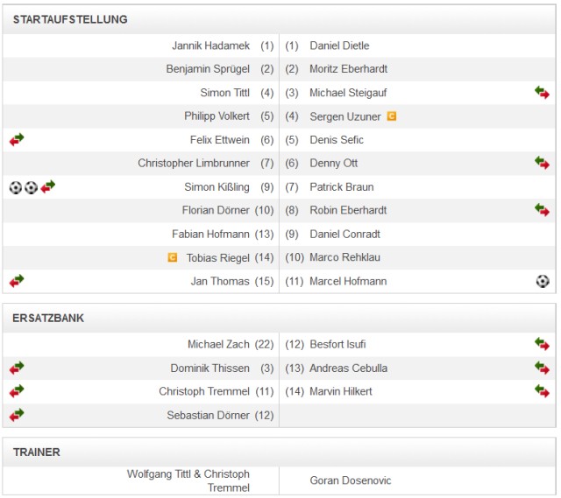The height and width of the screenshot is (498, 561).
Task: Click substitution icon next to Felix Ettwein
Action: 17,140
